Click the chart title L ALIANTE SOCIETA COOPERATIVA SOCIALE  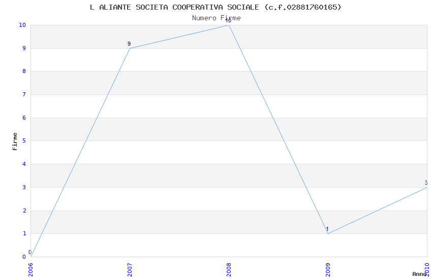point(215,7)
